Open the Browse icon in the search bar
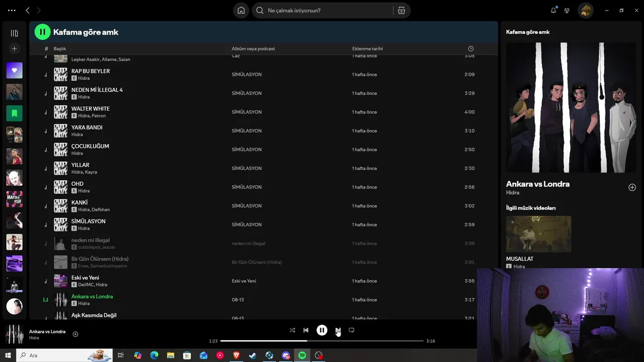The width and height of the screenshot is (644, 362). [401, 11]
